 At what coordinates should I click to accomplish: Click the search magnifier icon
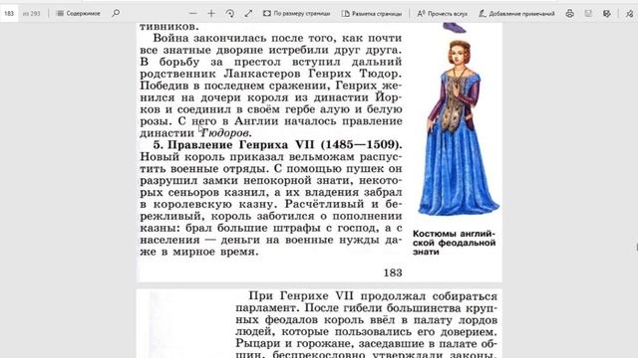point(116,13)
